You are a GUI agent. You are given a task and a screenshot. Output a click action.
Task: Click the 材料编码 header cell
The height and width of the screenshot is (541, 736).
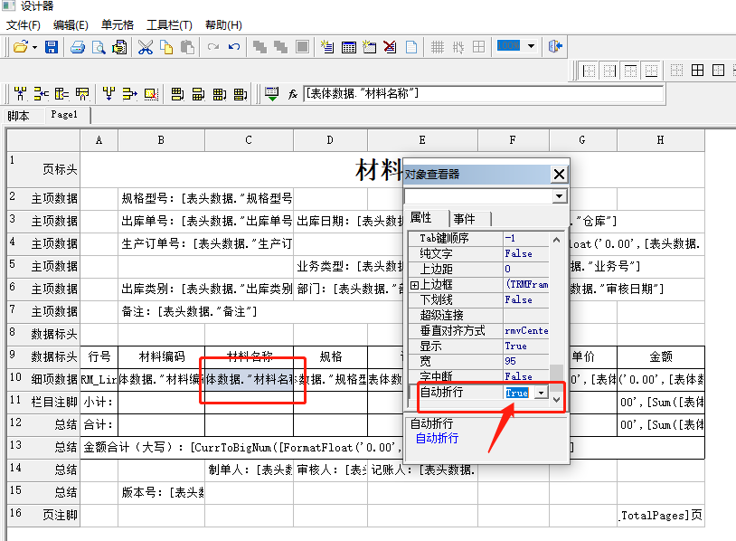(x=162, y=357)
